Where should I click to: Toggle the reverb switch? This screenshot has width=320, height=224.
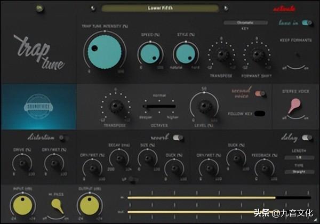click(178, 138)
